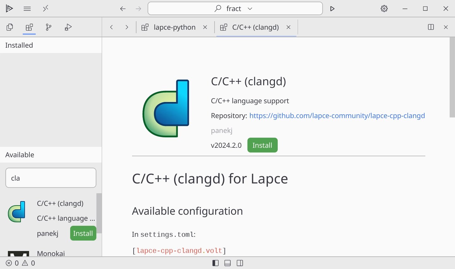Switch to next editor tab
Image resolution: width=455 pixels, height=269 pixels.
(127, 27)
